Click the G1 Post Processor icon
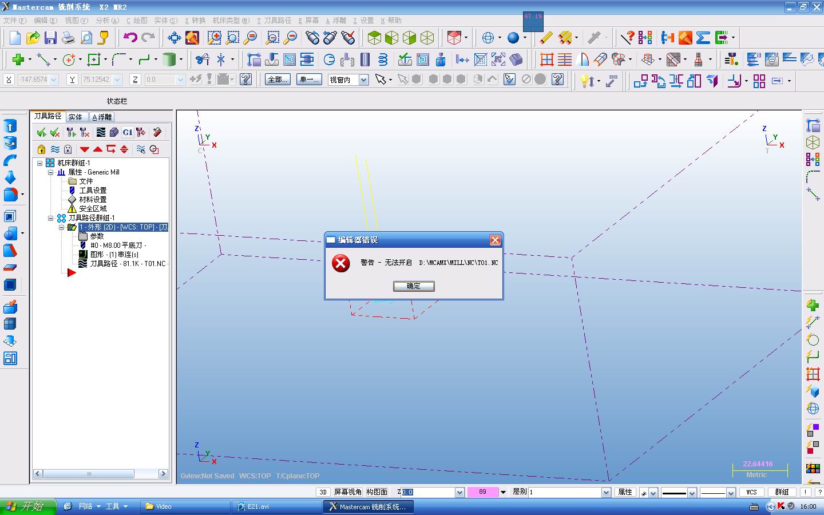 coord(127,132)
